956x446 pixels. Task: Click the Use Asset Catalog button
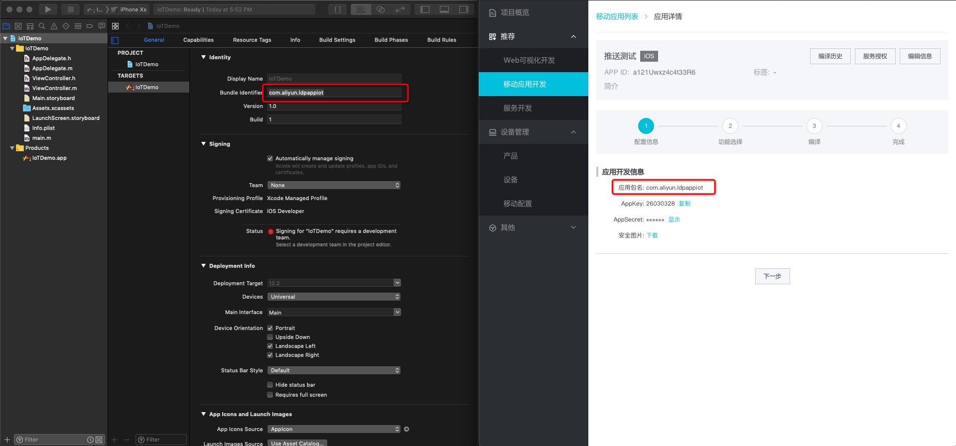(297, 443)
